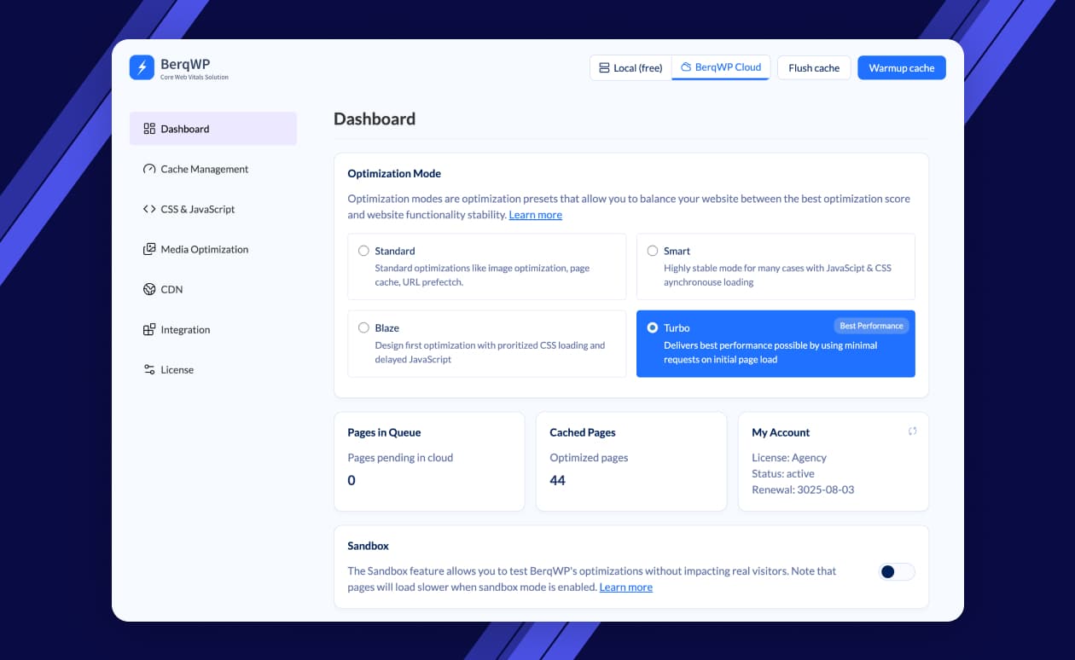1075x660 pixels.
Task: Click the CDN globe icon
Action: 149,289
